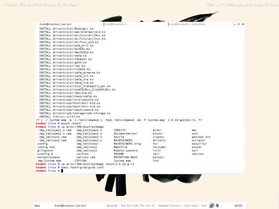Click 'Documentation/' in the file listing
Screen dimensions: 279x209
(126, 134)
